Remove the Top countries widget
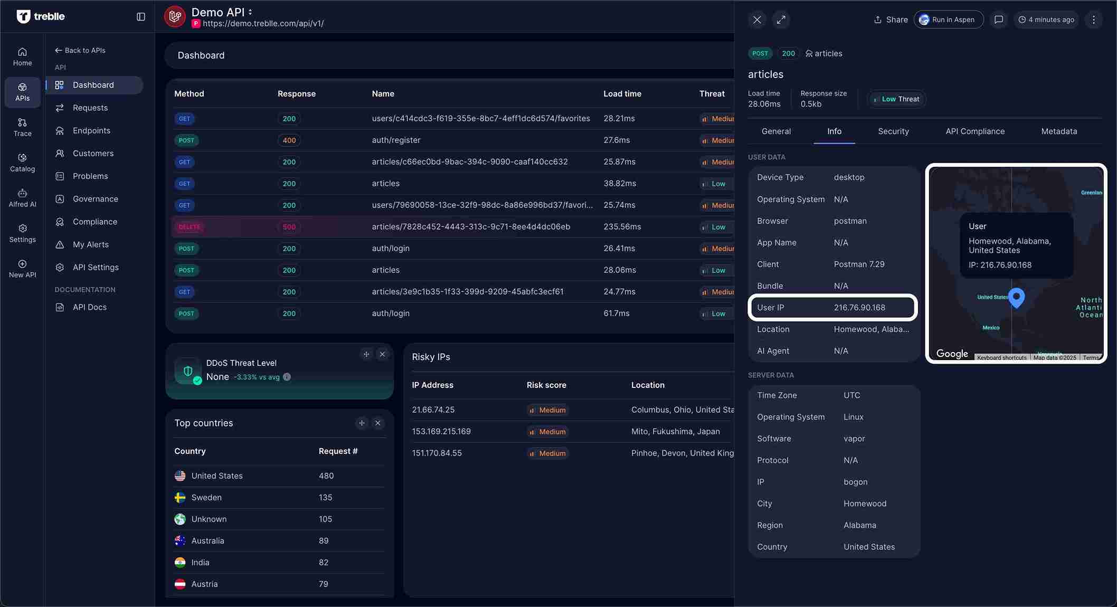 (377, 423)
